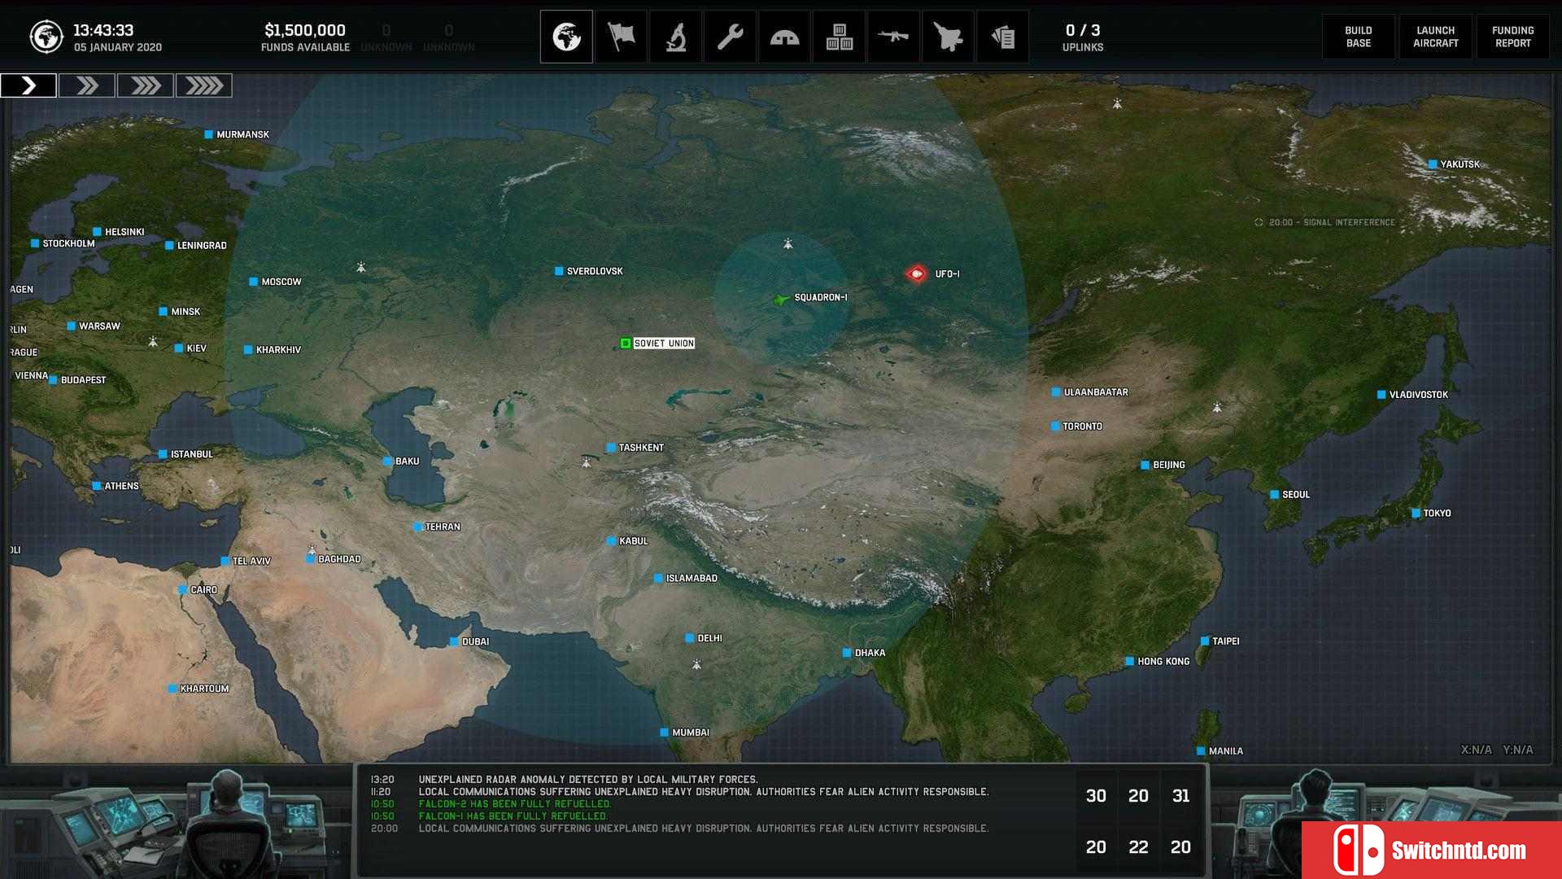
Task: Open the Geoscape globe view tab
Action: 566,37
